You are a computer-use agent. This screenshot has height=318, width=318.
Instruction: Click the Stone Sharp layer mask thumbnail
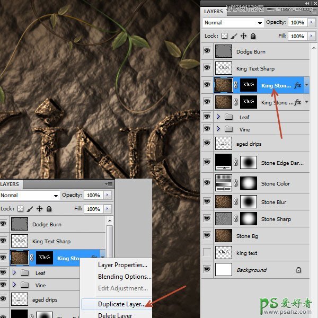[x=248, y=219]
